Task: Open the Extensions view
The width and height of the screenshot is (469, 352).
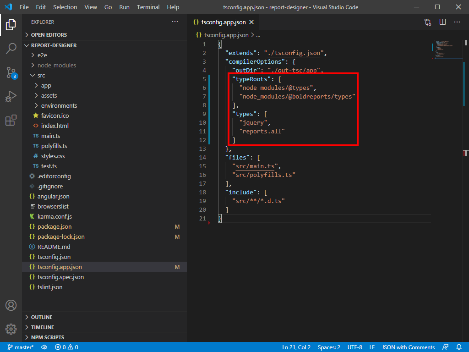Action: (11, 121)
